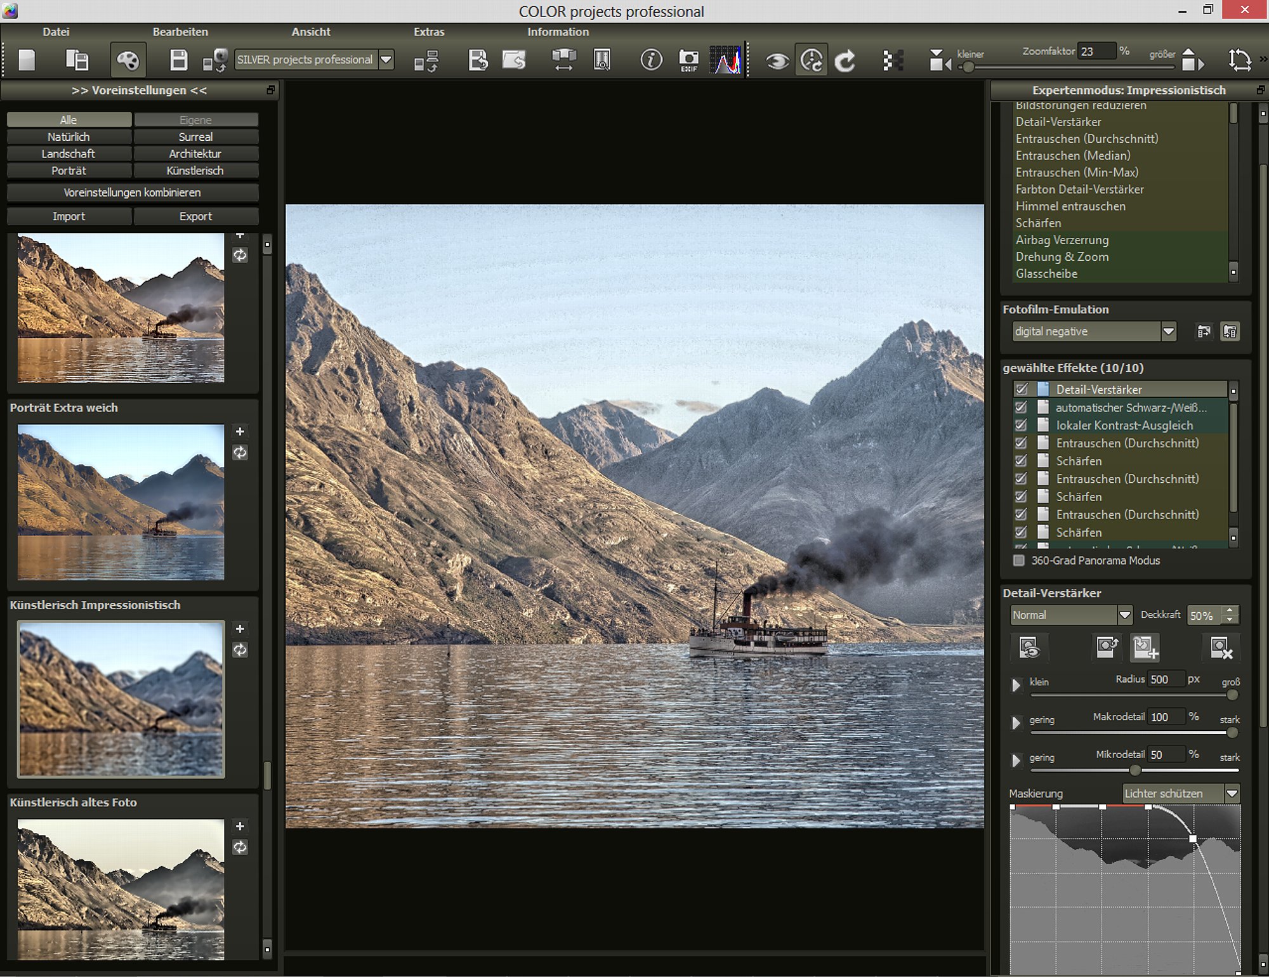The height and width of the screenshot is (977, 1269).
Task: Click the effect delete icon with X
Action: click(1221, 648)
